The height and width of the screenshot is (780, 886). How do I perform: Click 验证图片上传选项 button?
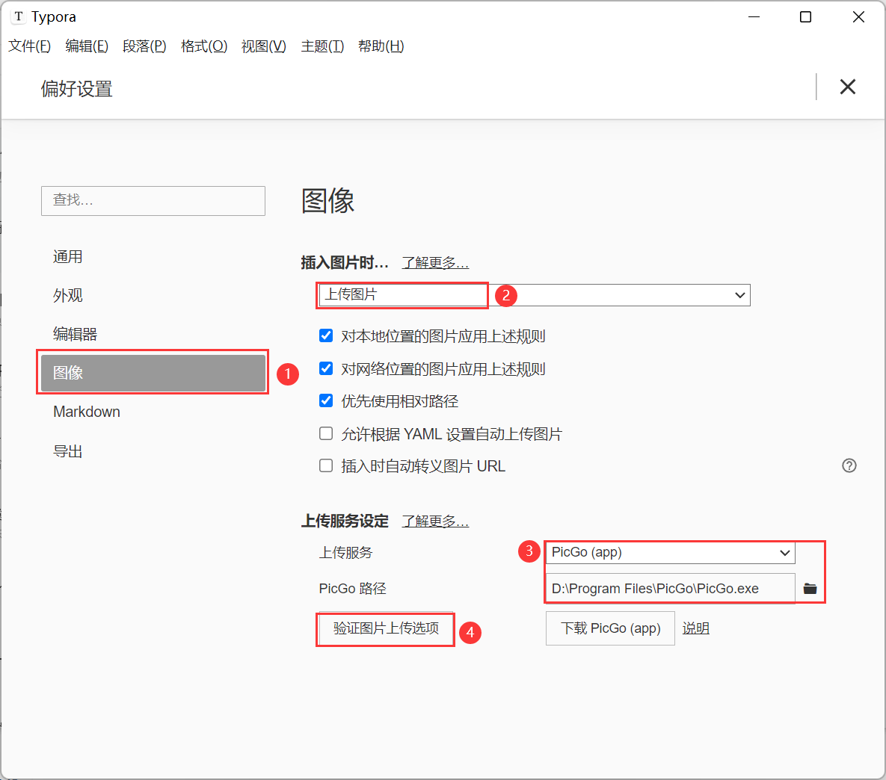[386, 628]
